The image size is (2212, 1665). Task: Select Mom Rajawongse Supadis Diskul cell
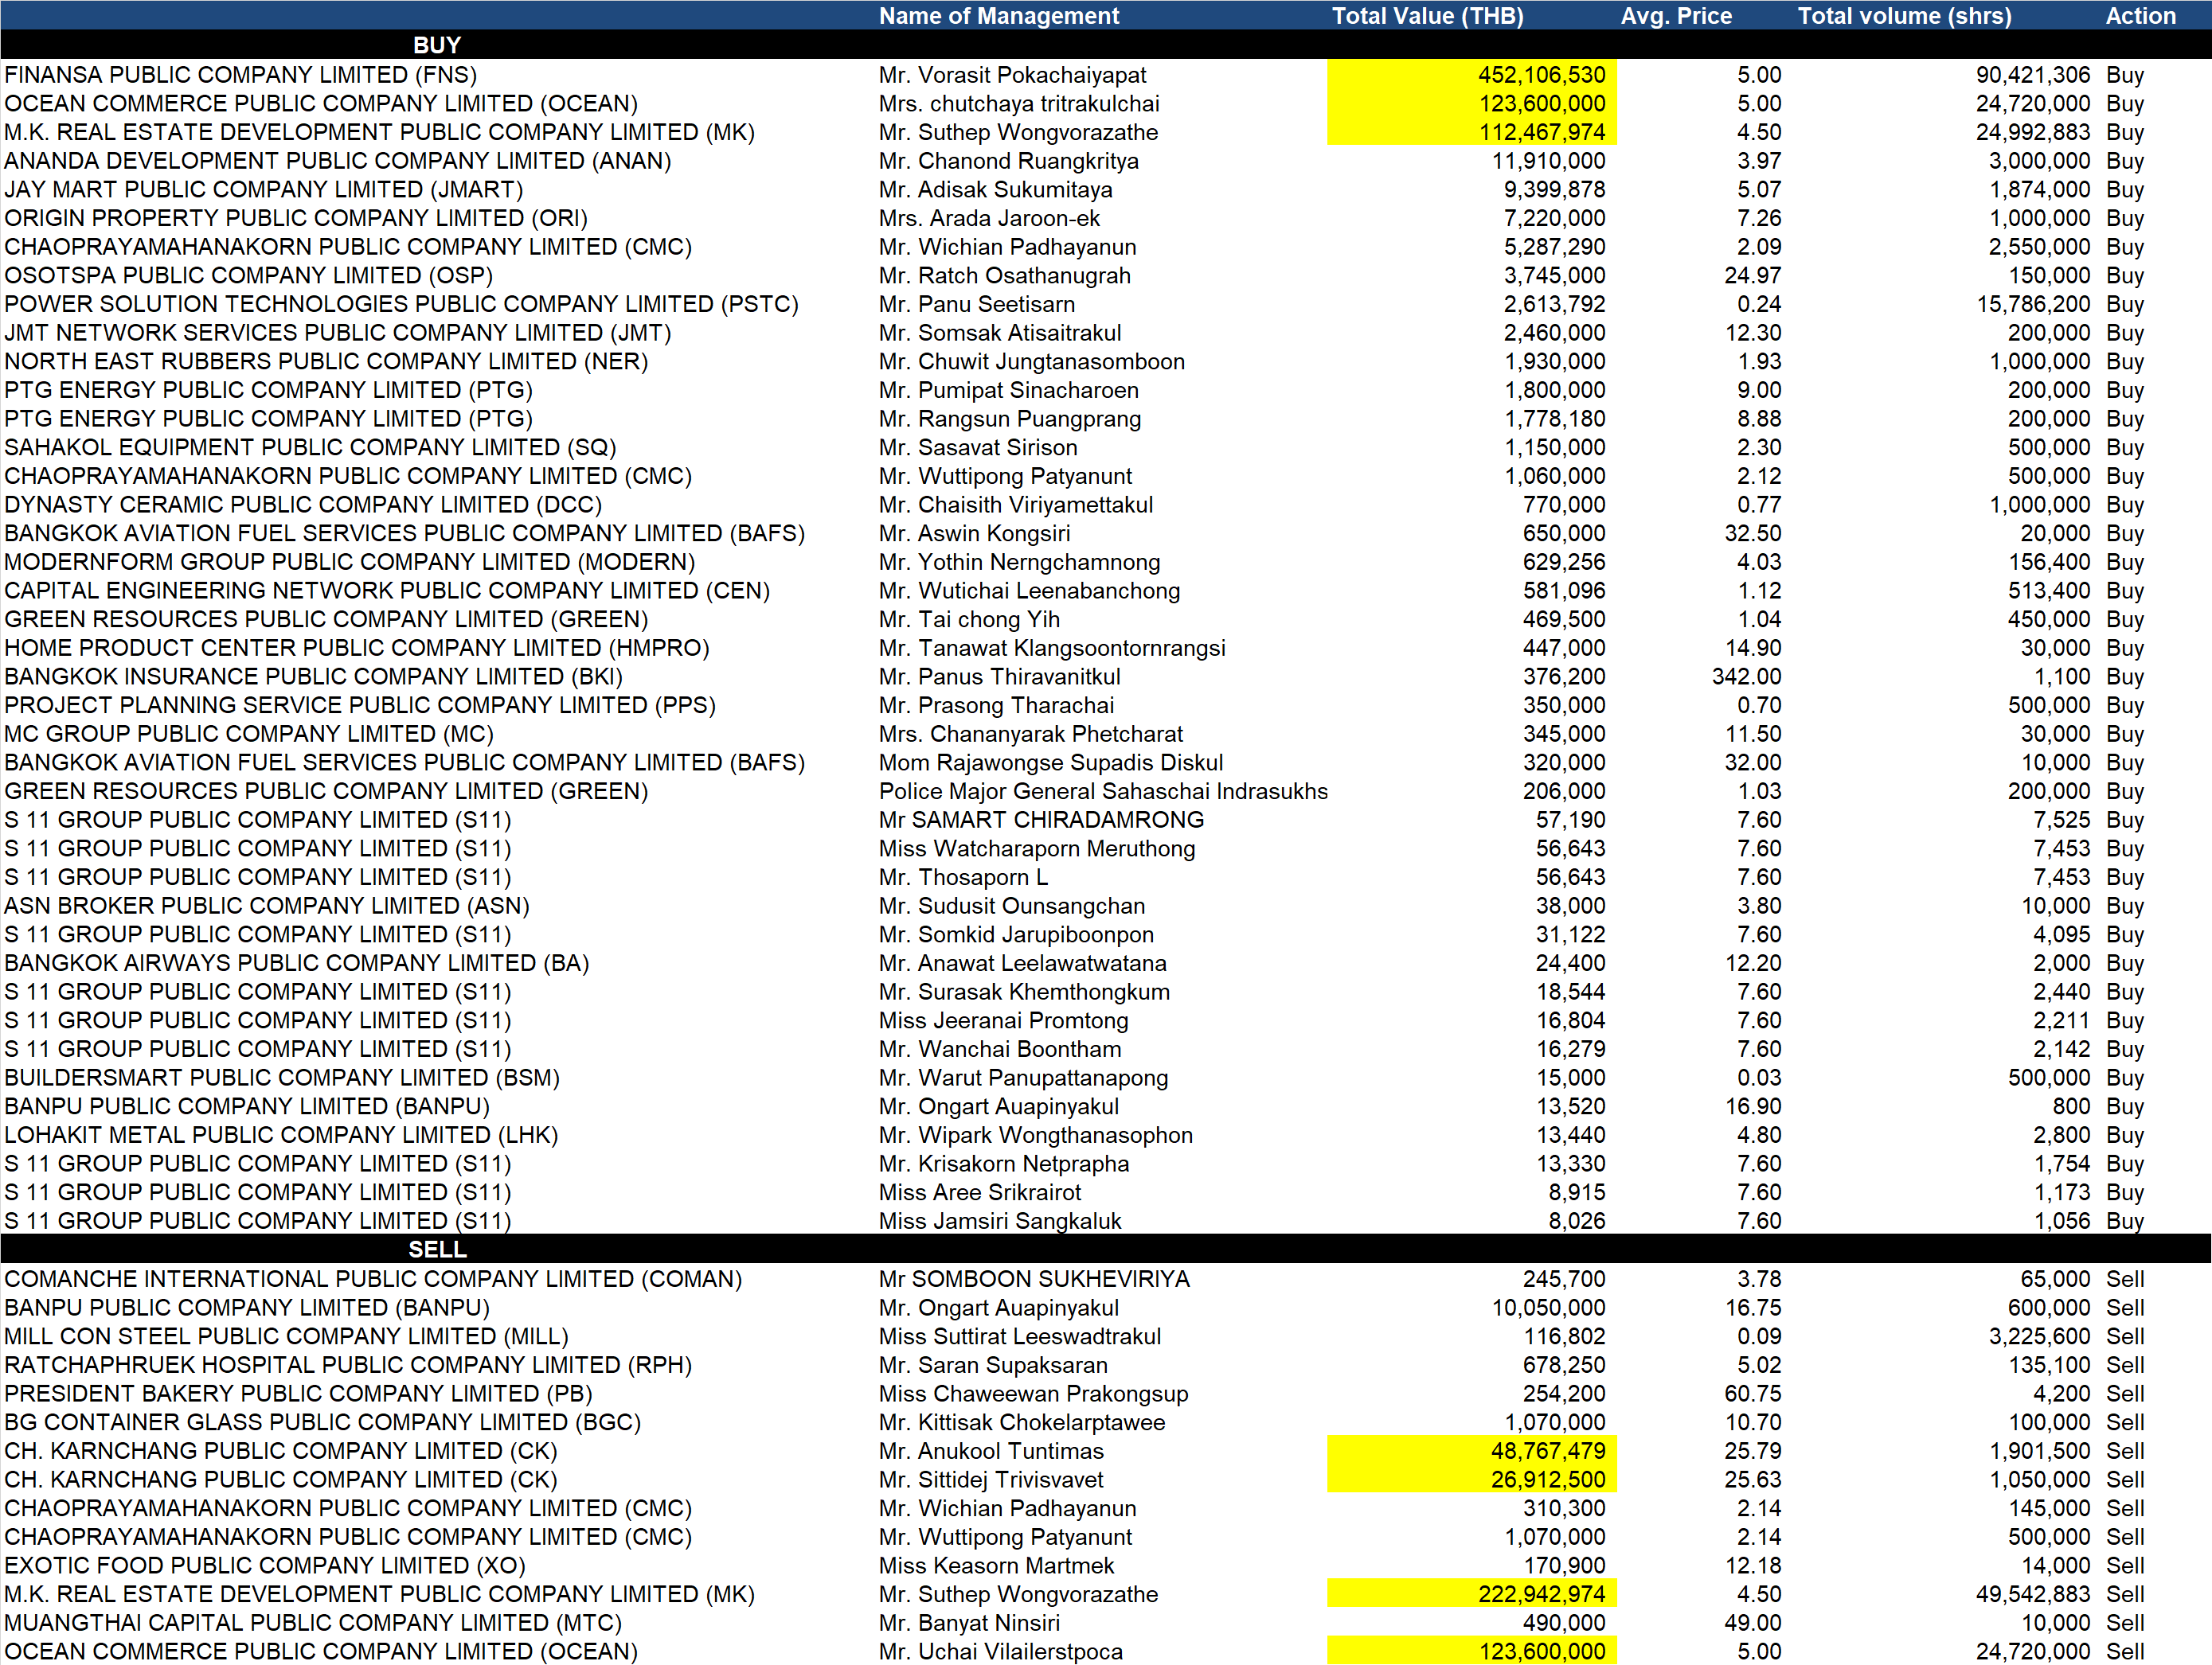coord(1050,762)
